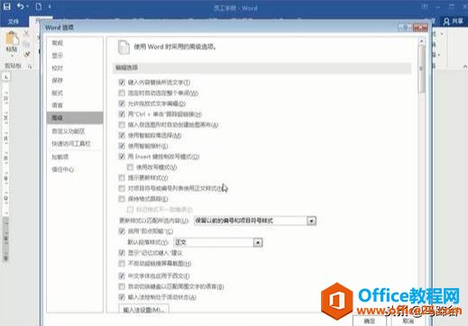Click the Undo arrow icon in the title bar

point(20,6)
